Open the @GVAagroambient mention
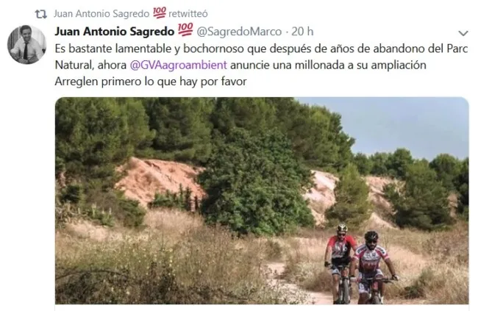478x311 pixels. pos(179,65)
